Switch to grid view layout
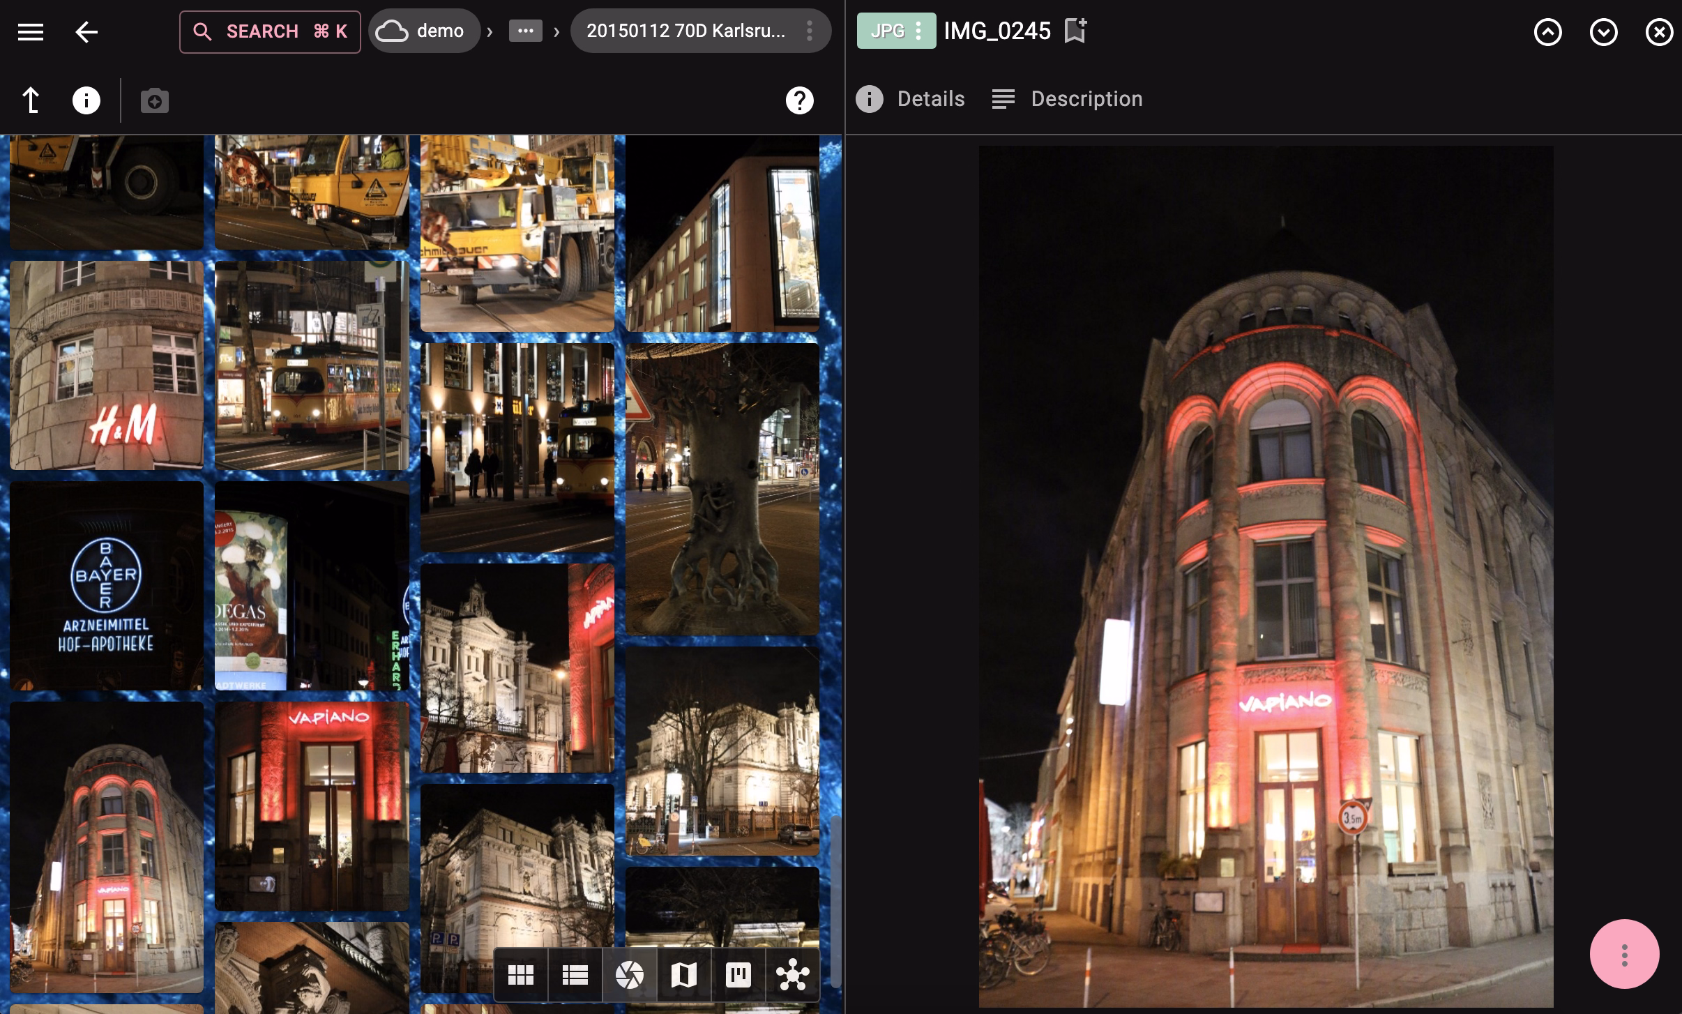This screenshot has height=1014, width=1682. pos(520,974)
